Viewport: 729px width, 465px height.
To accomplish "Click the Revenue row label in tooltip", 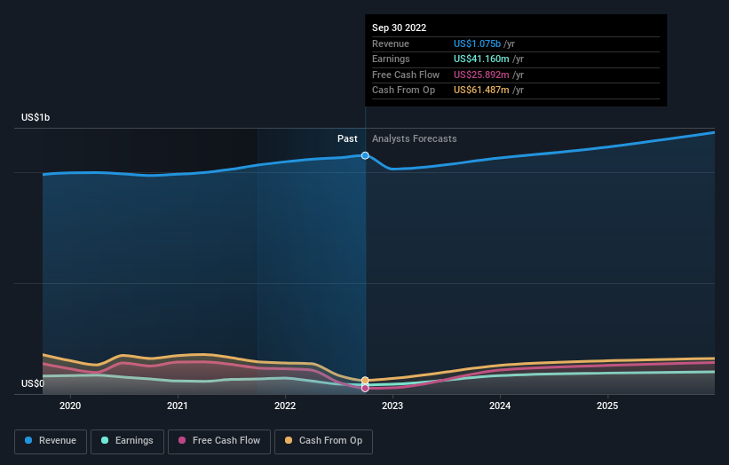I will pyautogui.click(x=391, y=43).
